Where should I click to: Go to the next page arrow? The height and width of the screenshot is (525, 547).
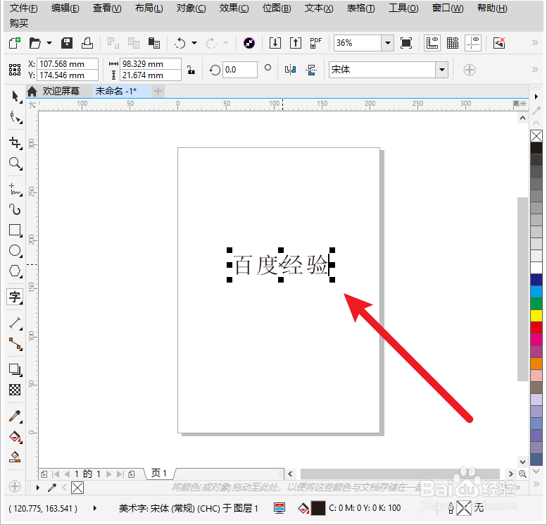coord(109,474)
